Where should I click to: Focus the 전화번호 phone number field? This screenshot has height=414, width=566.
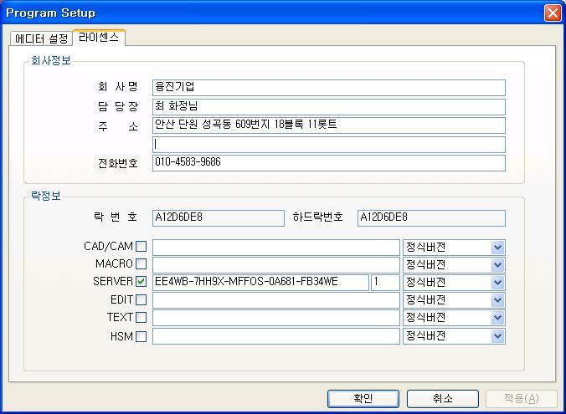coord(329,163)
